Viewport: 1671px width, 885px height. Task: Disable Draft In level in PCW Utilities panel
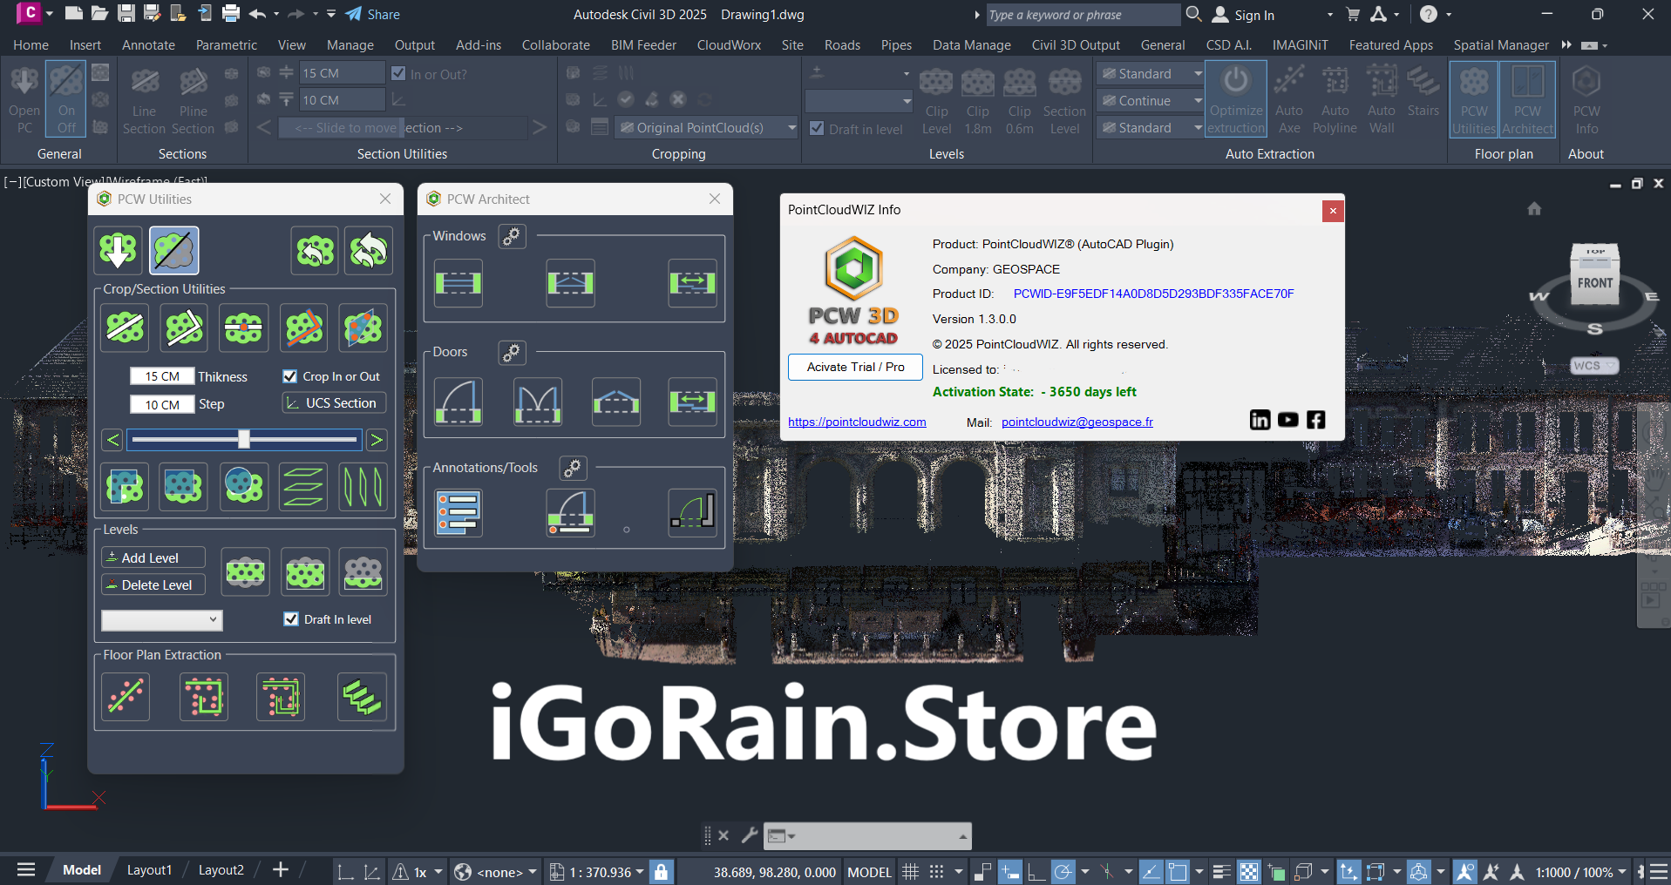coord(291,618)
